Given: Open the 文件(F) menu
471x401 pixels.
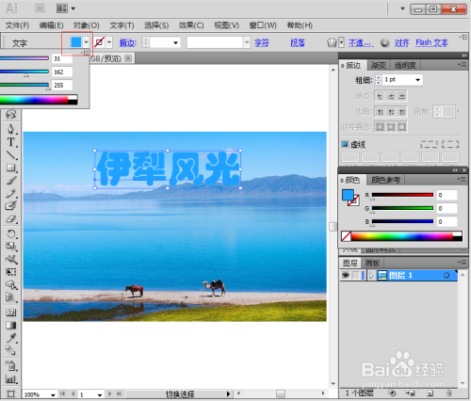Looking at the screenshot, I should (x=17, y=25).
